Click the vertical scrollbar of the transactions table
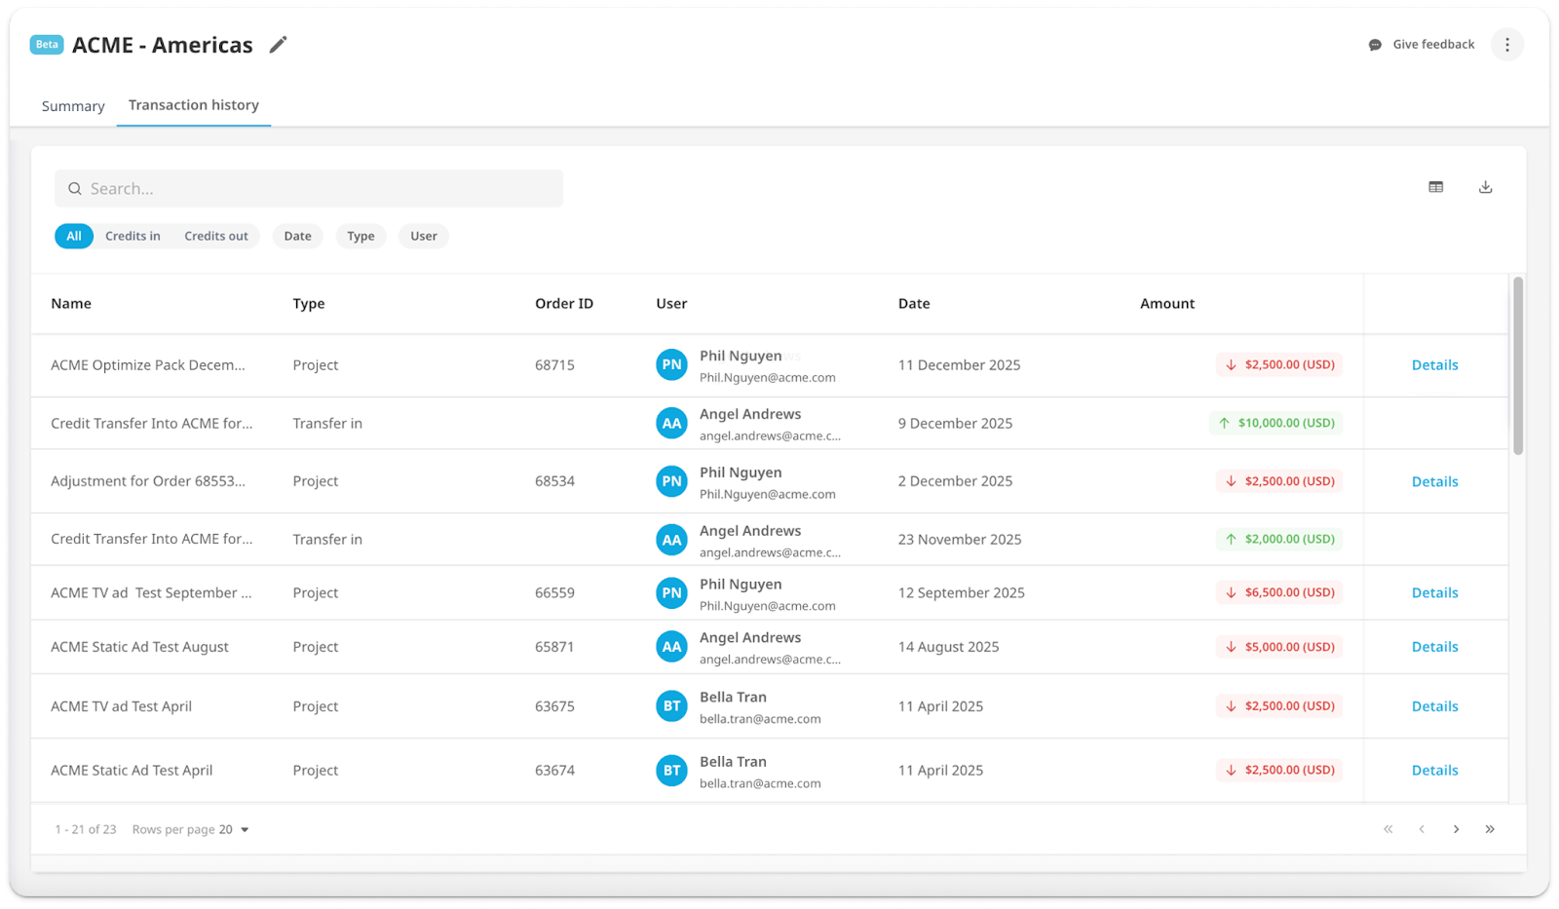The width and height of the screenshot is (1559, 909). pyautogui.click(x=1517, y=365)
